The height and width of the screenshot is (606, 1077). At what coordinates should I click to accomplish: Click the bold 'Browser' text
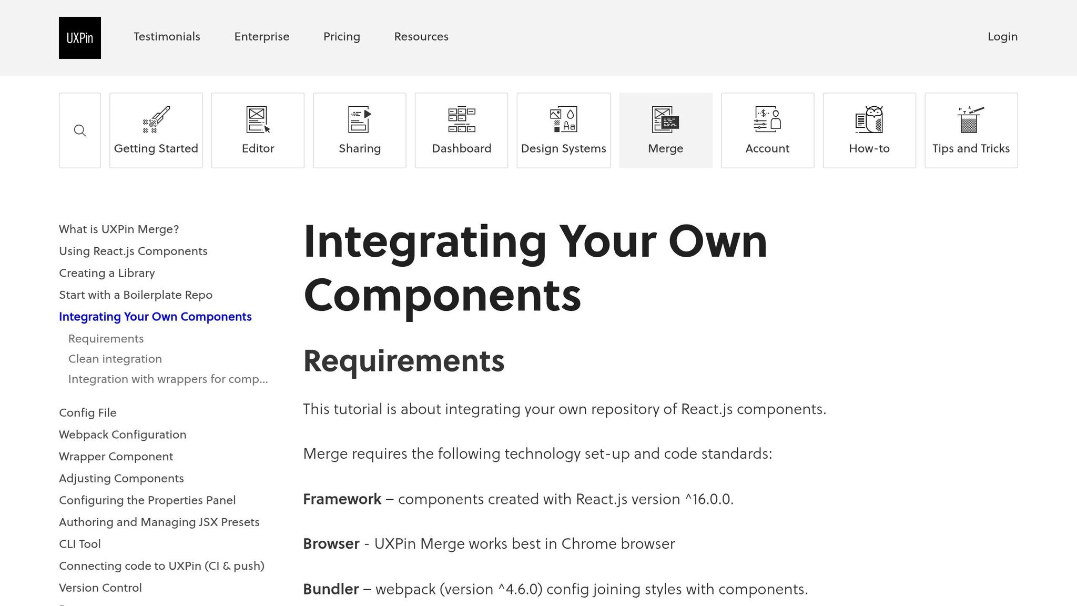coord(331,543)
